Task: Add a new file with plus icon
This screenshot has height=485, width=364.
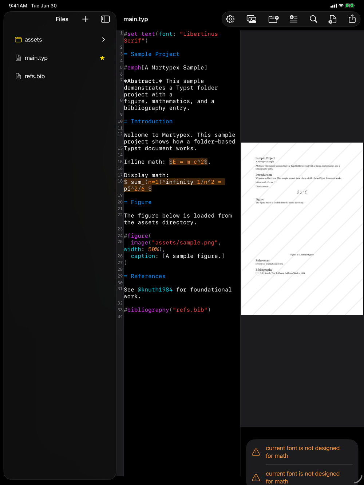Action: (x=85, y=19)
